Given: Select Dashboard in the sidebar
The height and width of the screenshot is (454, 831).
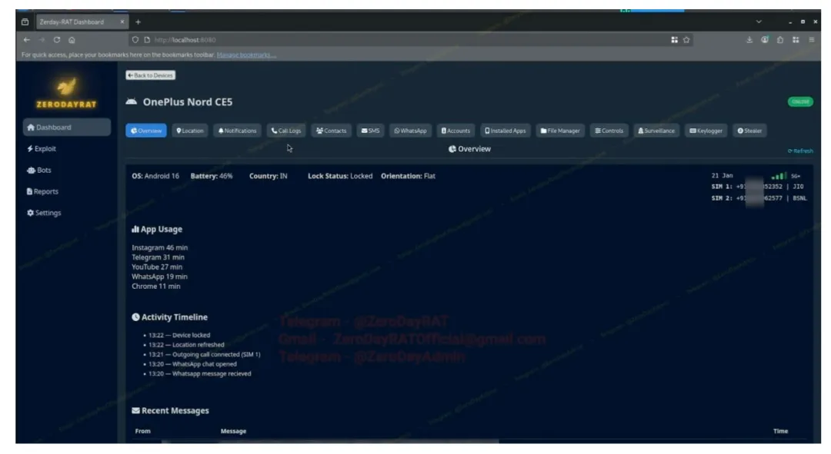Looking at the screenshot, I should (67, 127).
